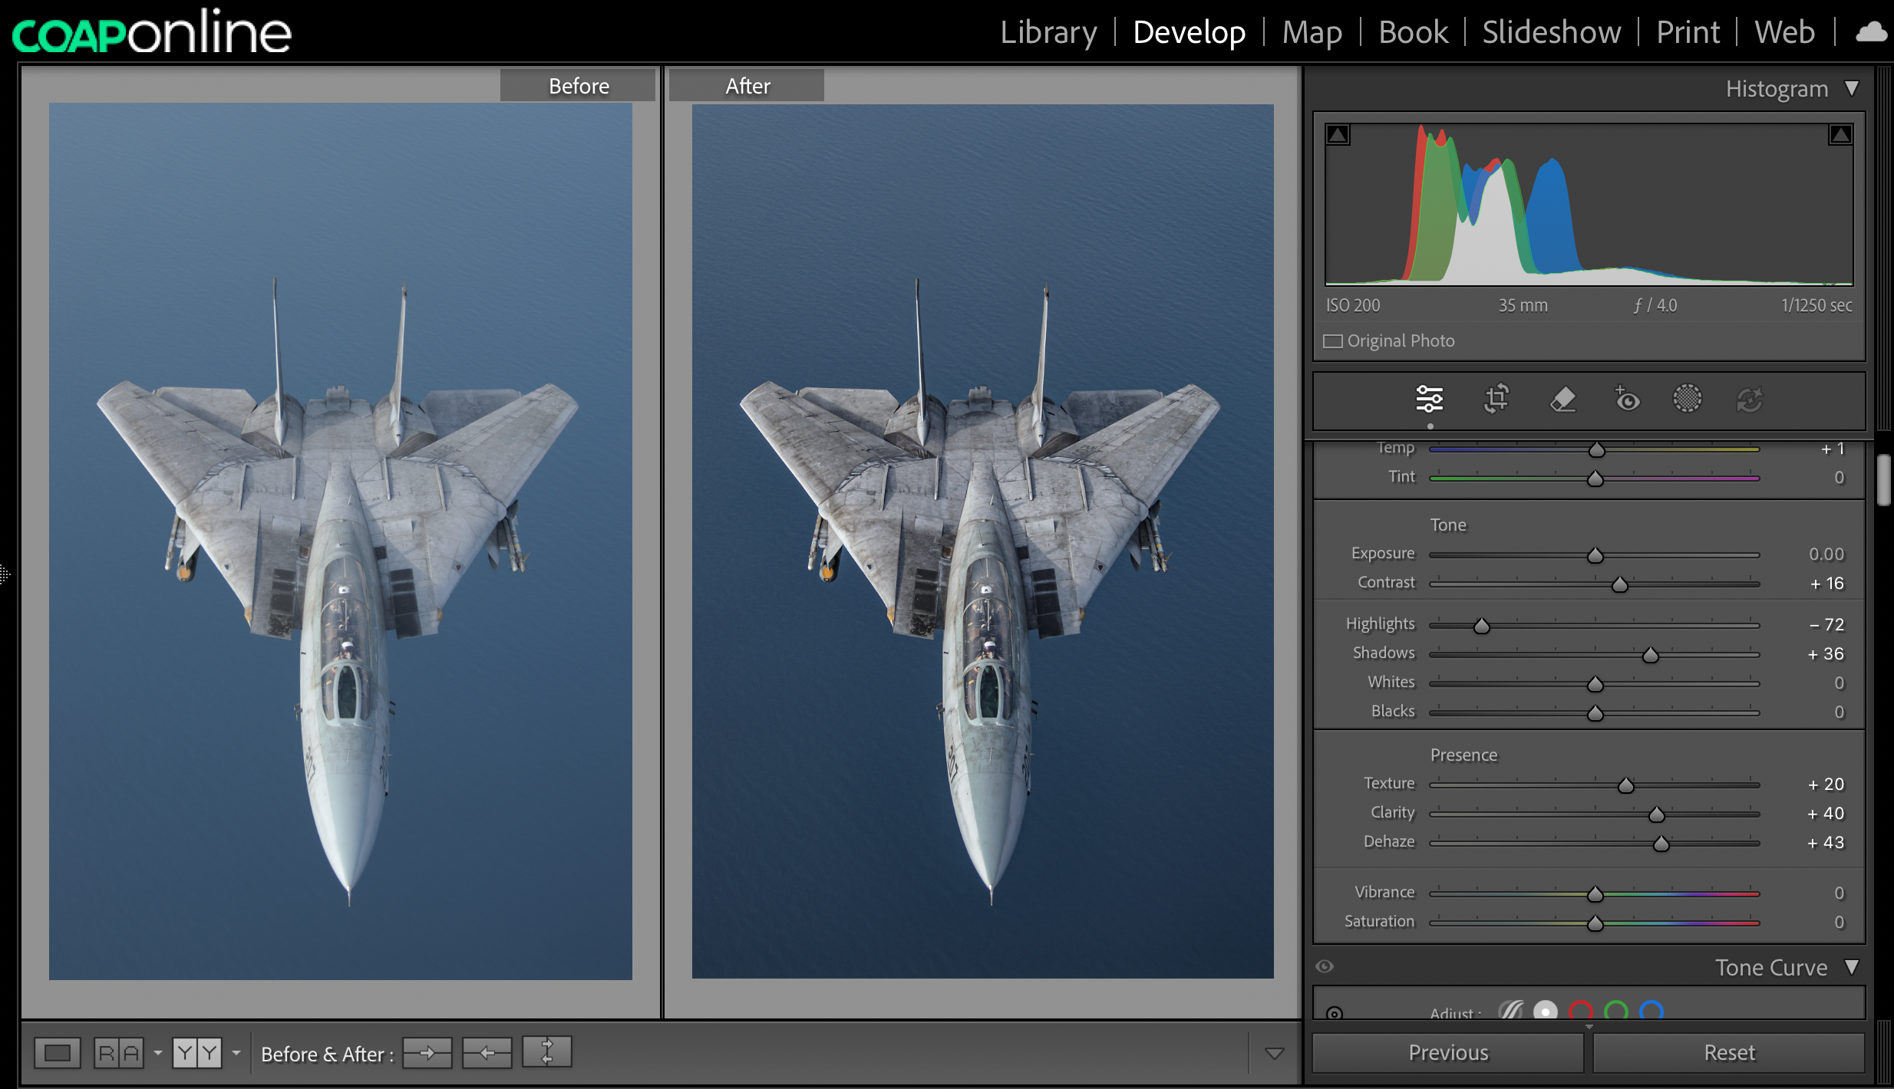
Task: Select the Edit sliders tool icon
Action: [x=1429, y=399]
